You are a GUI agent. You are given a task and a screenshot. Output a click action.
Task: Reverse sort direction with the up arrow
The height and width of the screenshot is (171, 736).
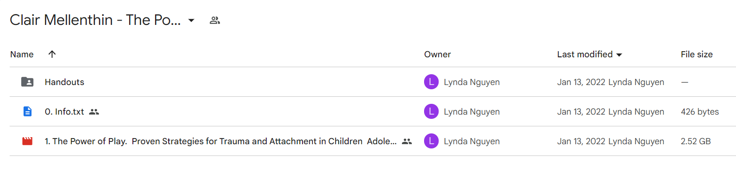click(x=52, y=54)
